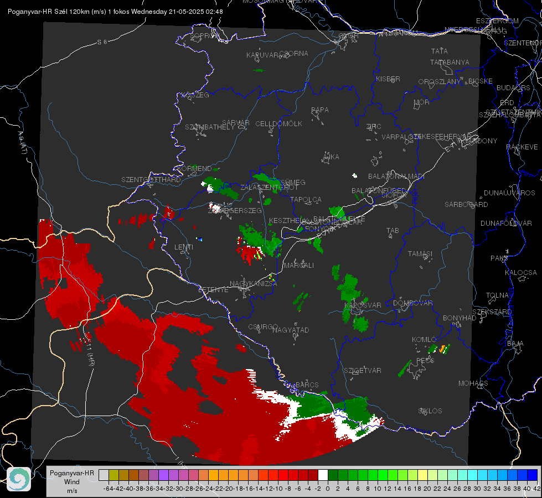This screenshot has height=498, width=542.
Task: Click the radar title text with date 21-05-2025
Action: point(115,12)
